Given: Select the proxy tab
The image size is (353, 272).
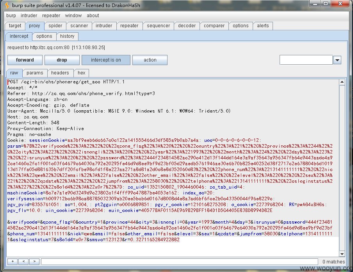Looking at the screenshot, I should point(34,26).
